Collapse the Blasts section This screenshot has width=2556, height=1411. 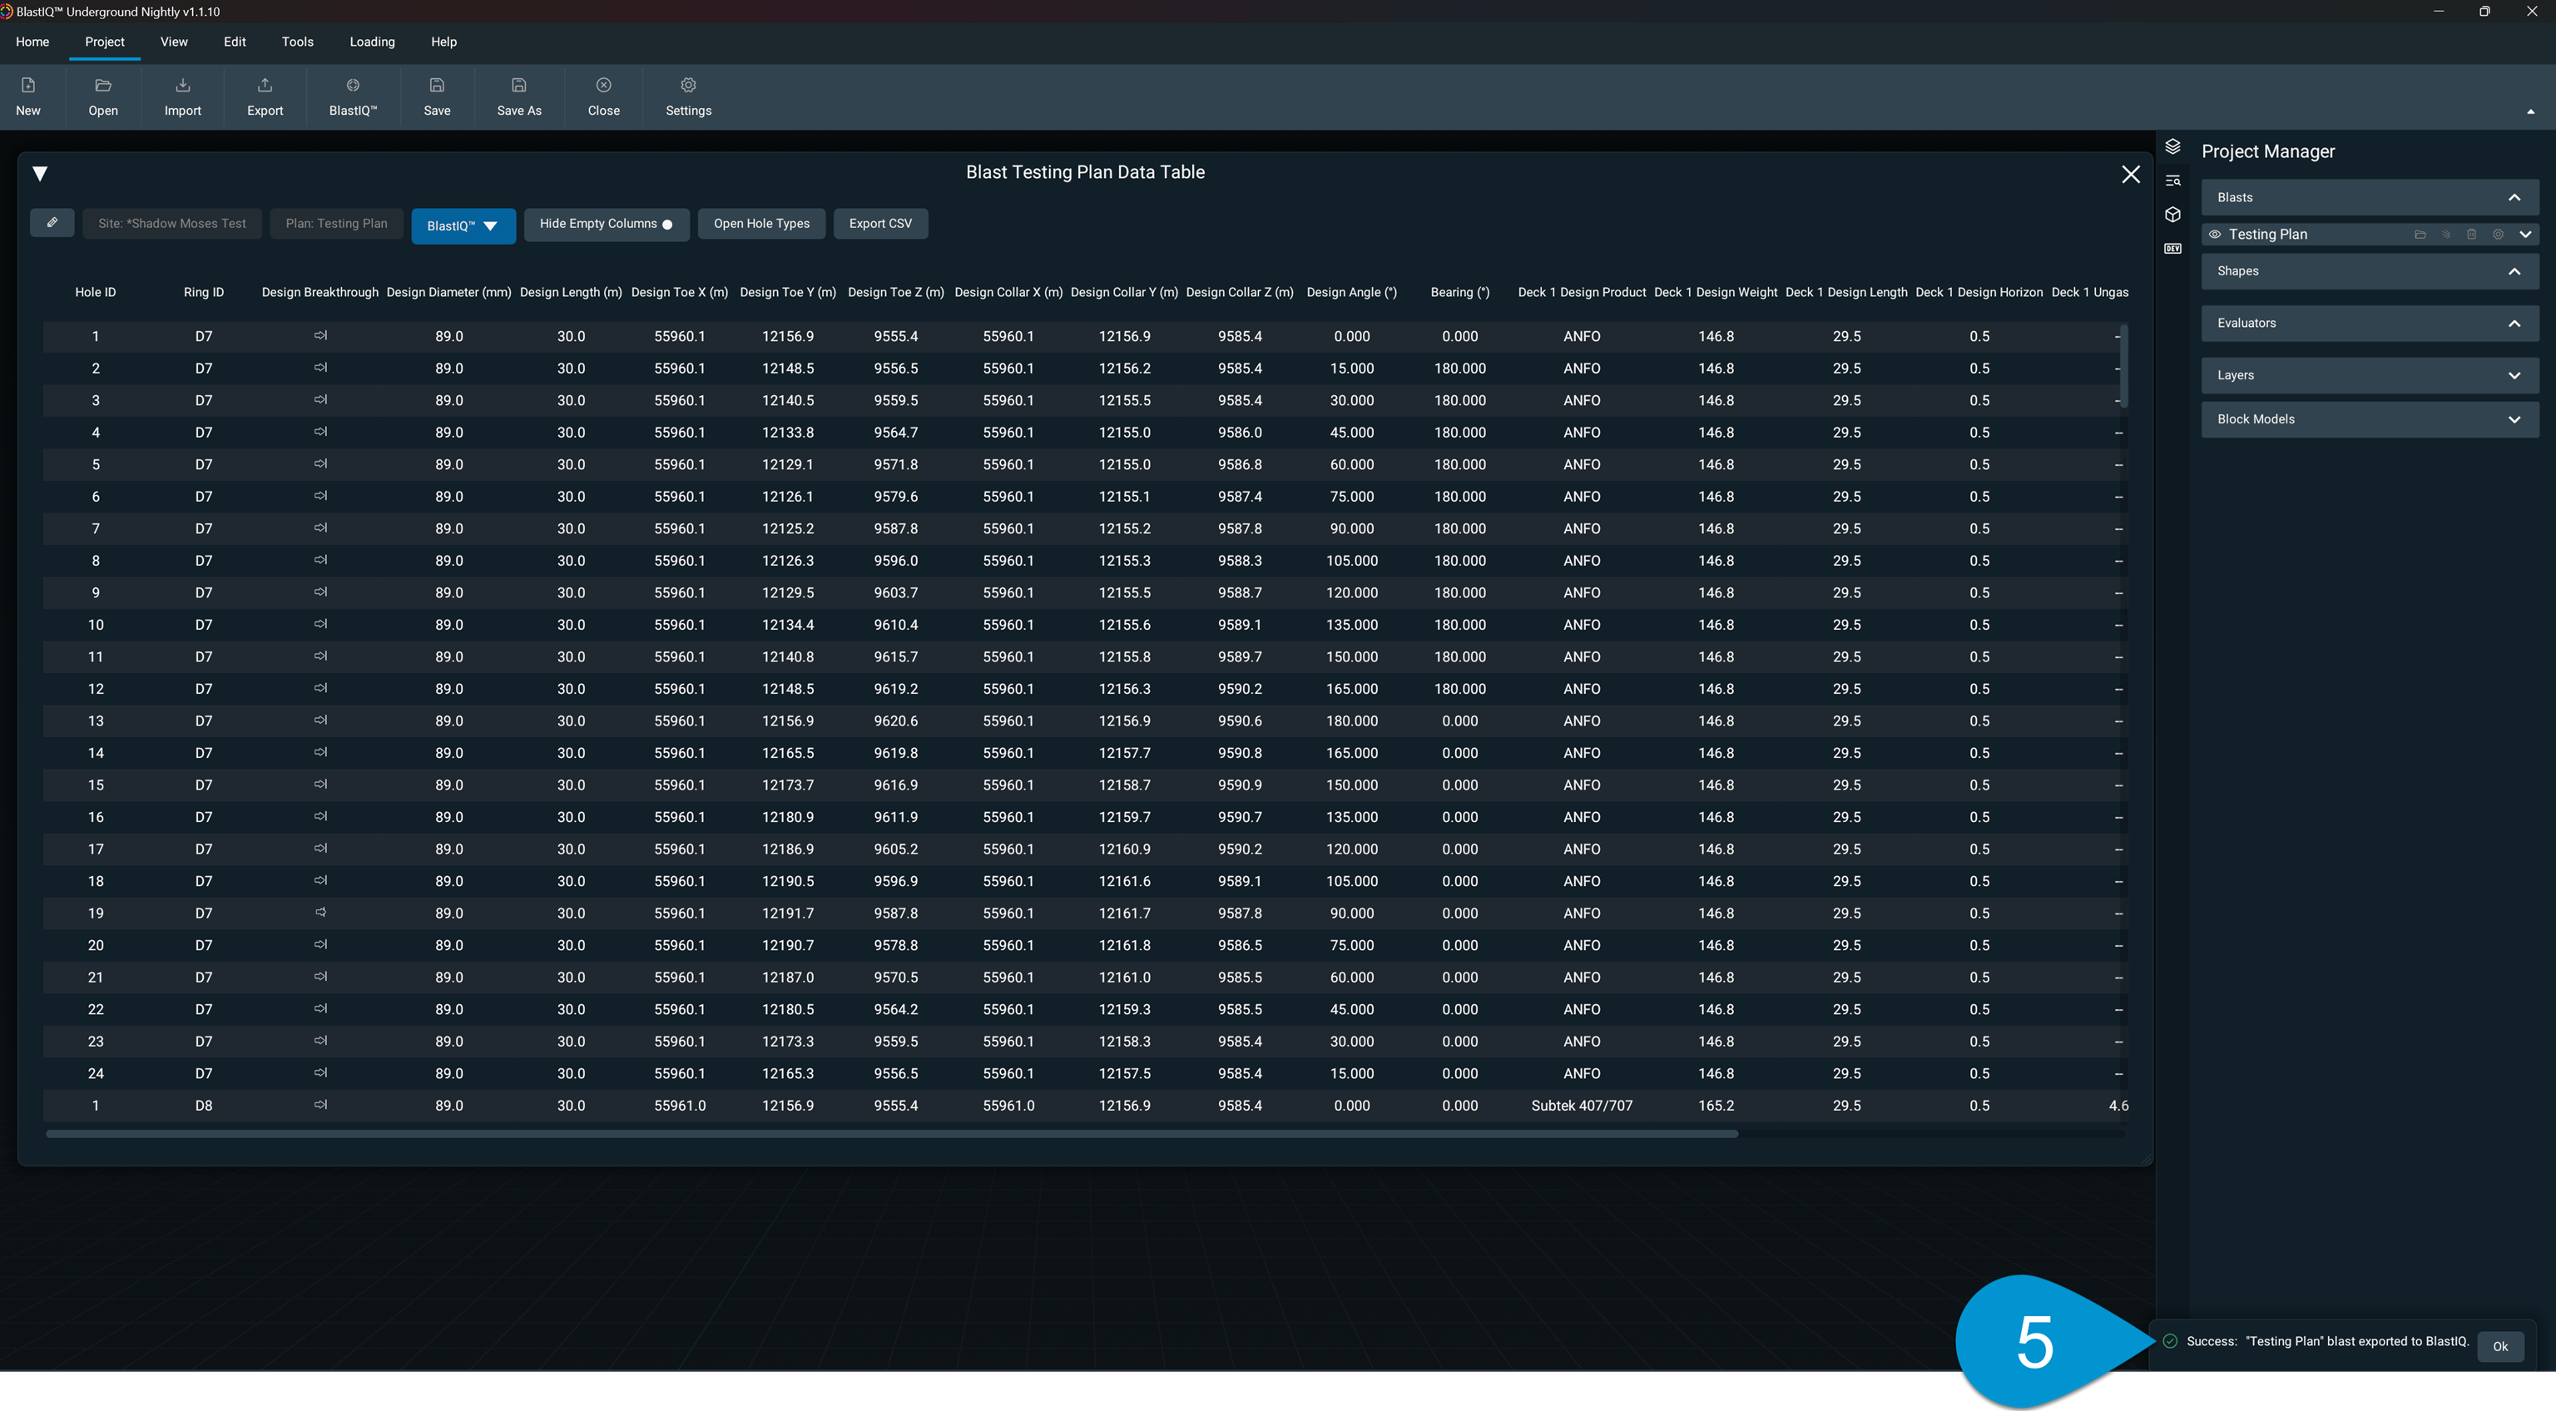(2514, 197)
